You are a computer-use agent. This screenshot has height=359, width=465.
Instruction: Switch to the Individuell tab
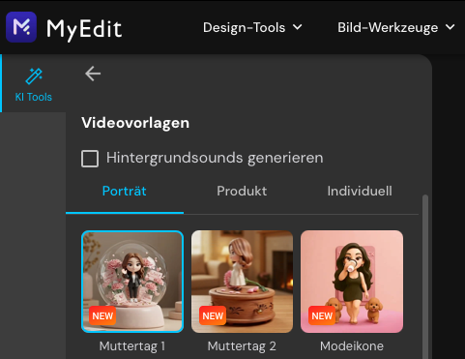pyautogui.click(x=360, y=191)
